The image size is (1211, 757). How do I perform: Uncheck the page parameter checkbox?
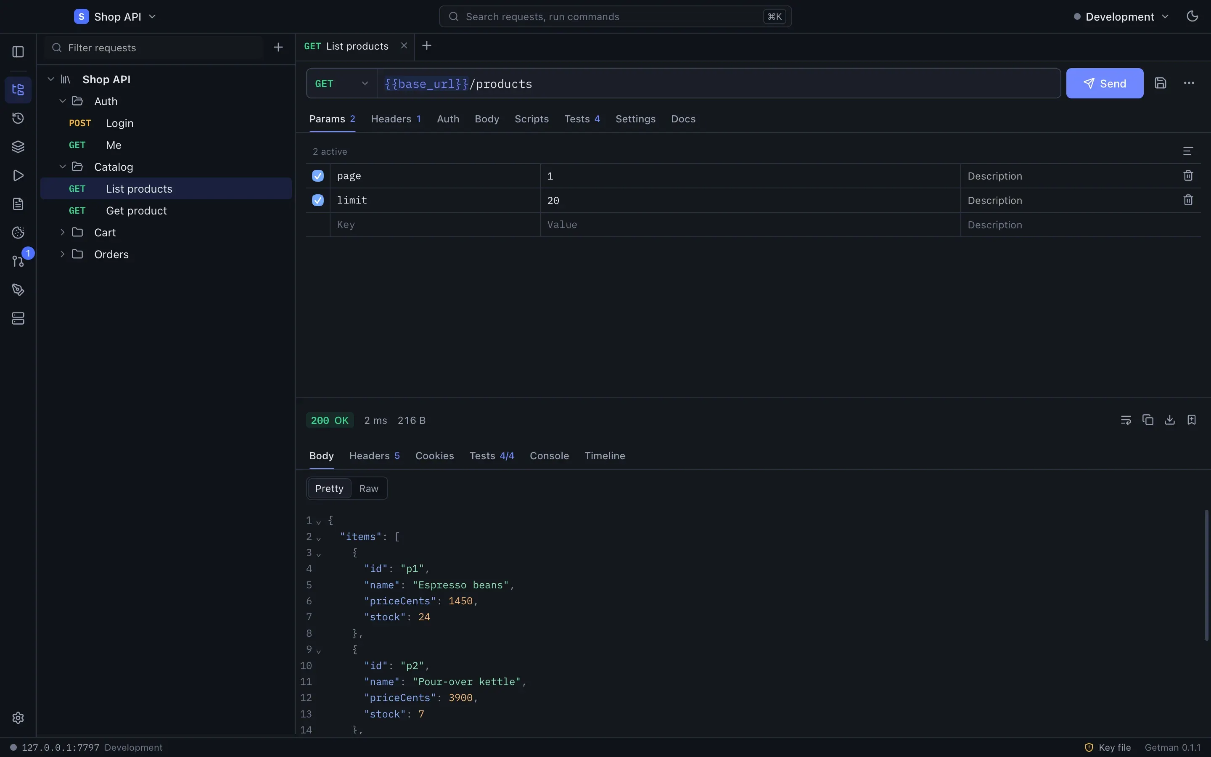(318, 176)
